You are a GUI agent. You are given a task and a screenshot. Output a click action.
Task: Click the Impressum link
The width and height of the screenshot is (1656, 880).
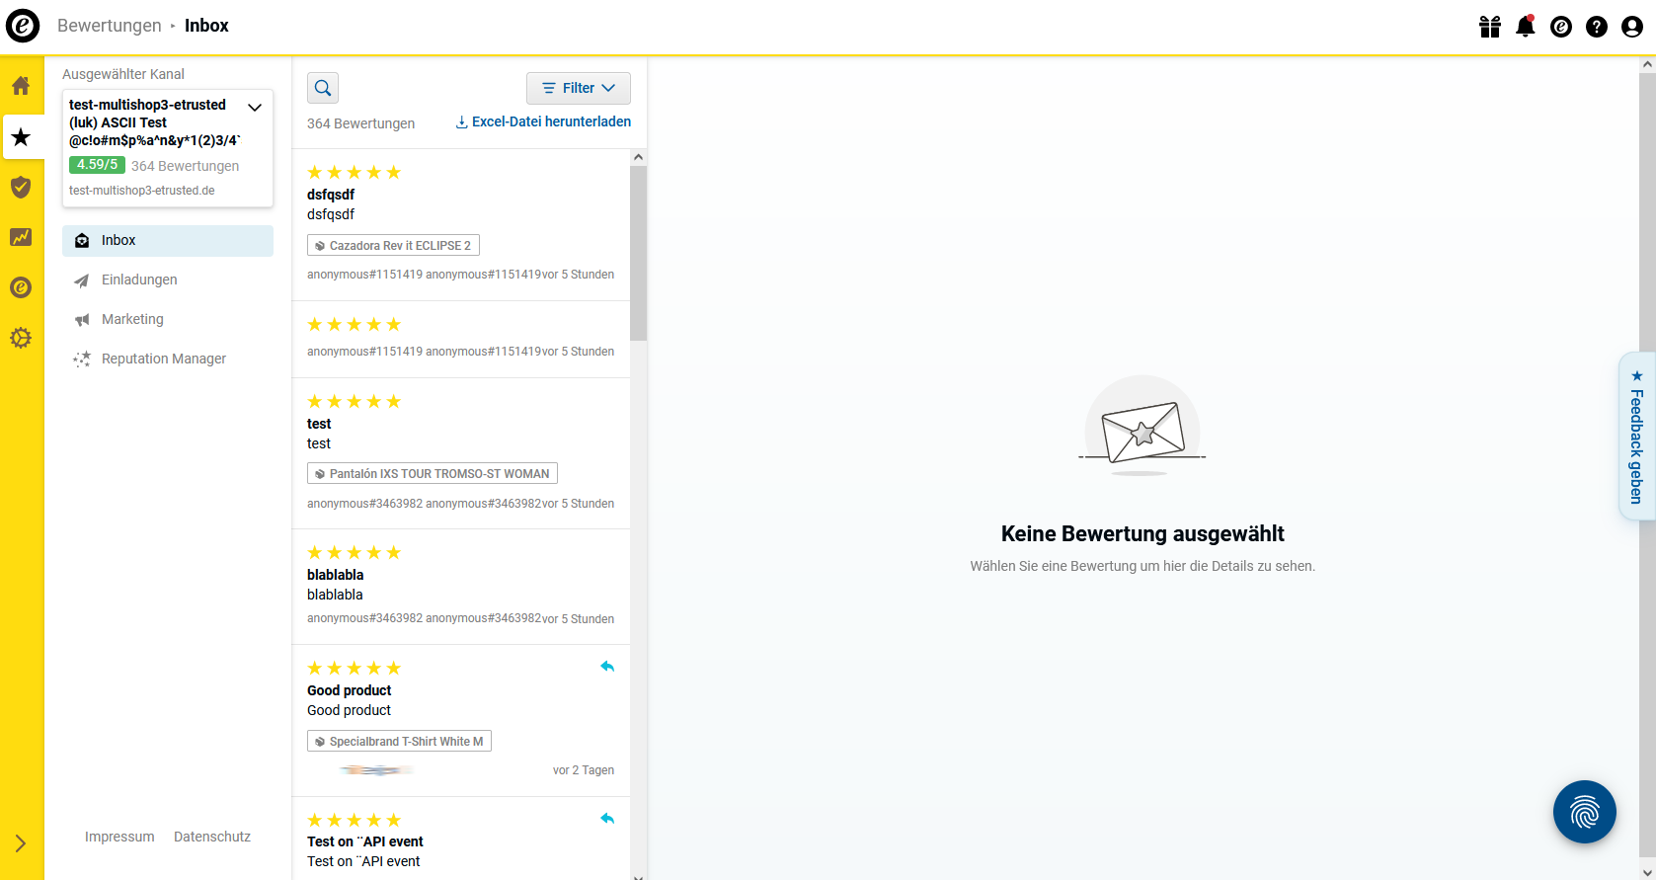119,837
